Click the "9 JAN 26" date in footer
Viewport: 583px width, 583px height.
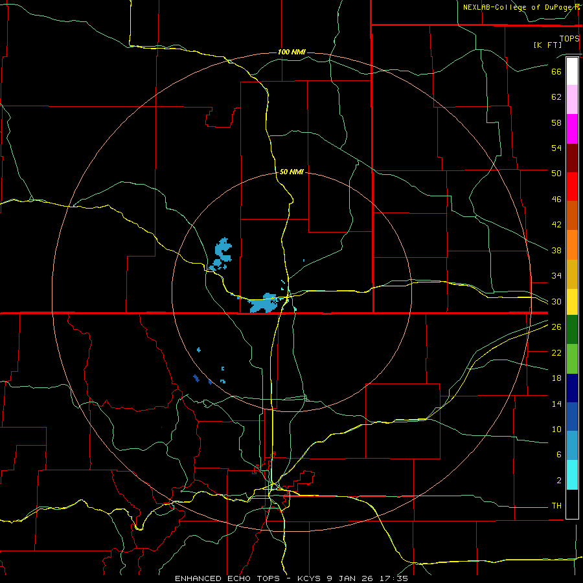(x=351, y=578)
